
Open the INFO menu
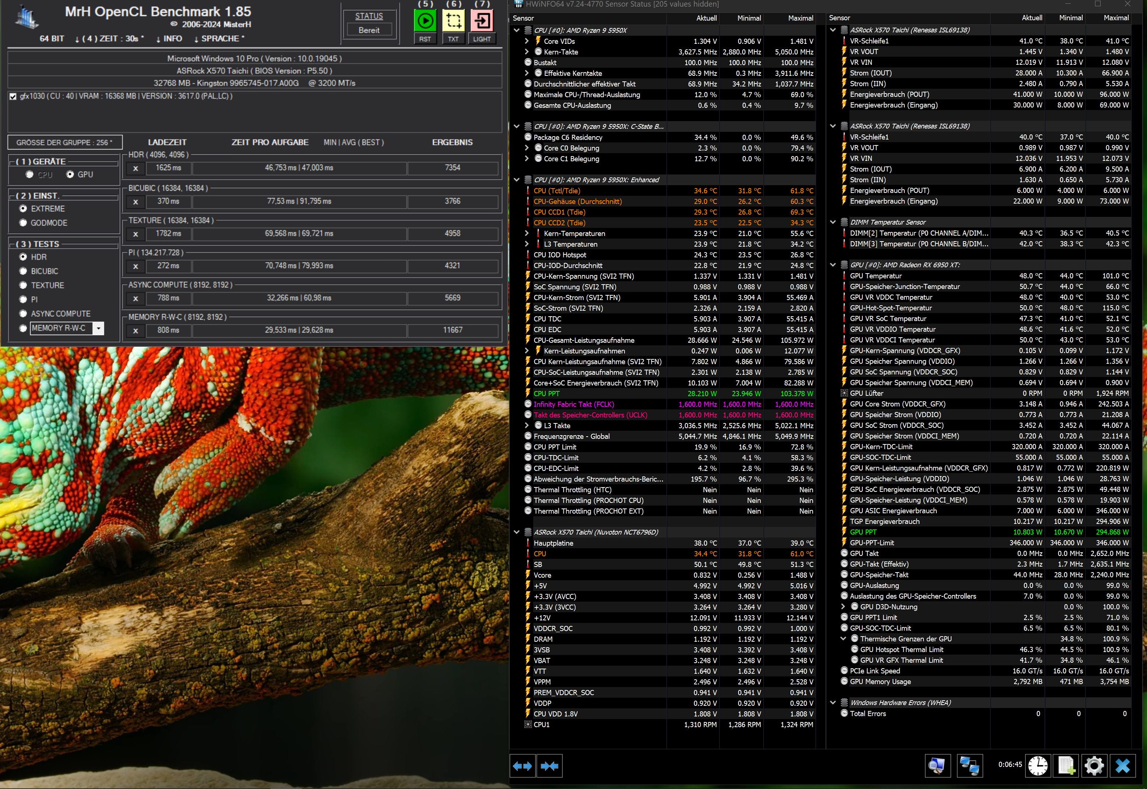[169, 39]
